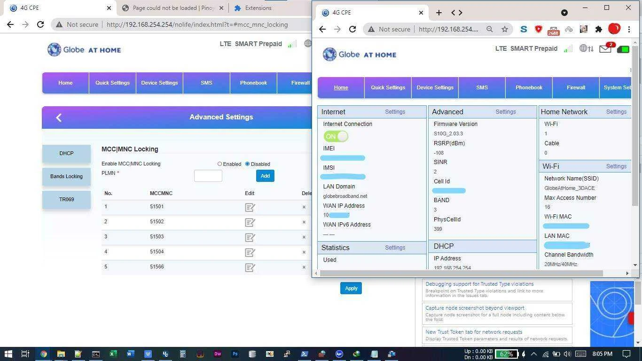
Task: Click into the PLMN input field
Action: coord(208,176)
